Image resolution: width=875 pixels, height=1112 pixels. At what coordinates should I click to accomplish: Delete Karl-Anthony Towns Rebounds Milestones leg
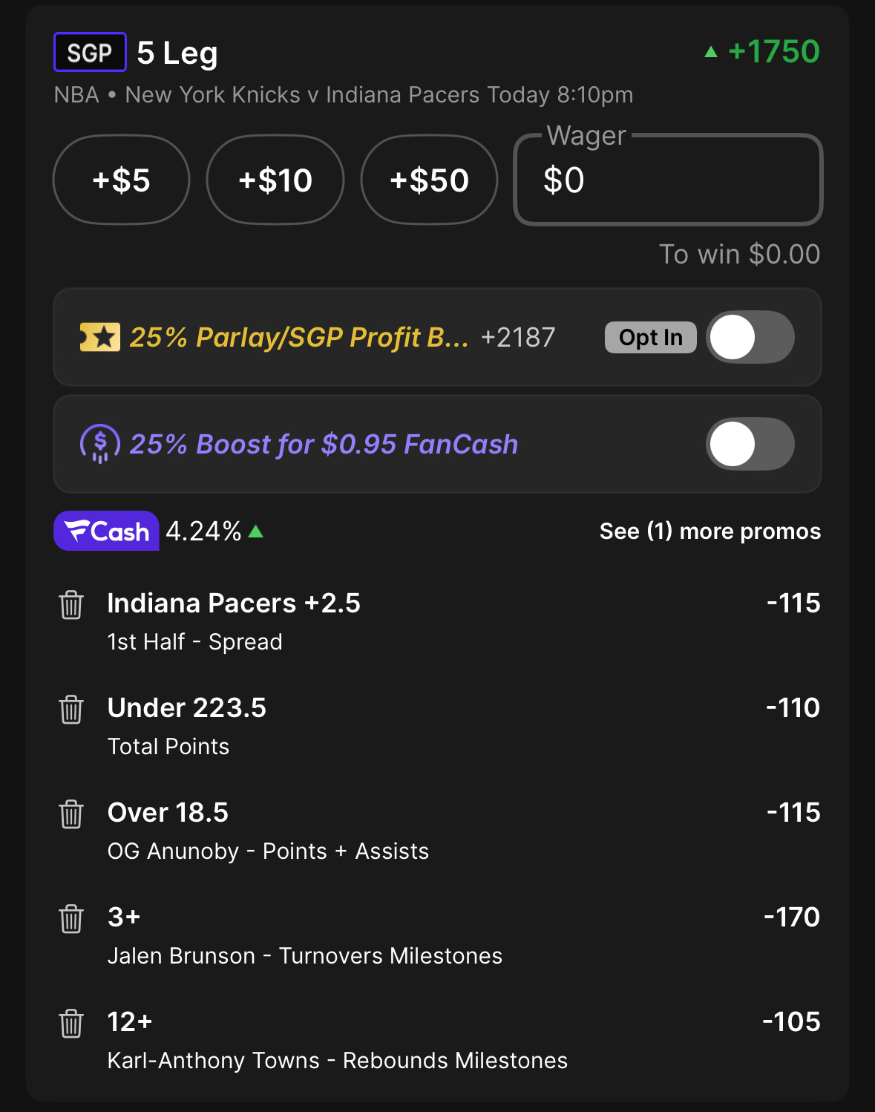(x=71, y=1024)
